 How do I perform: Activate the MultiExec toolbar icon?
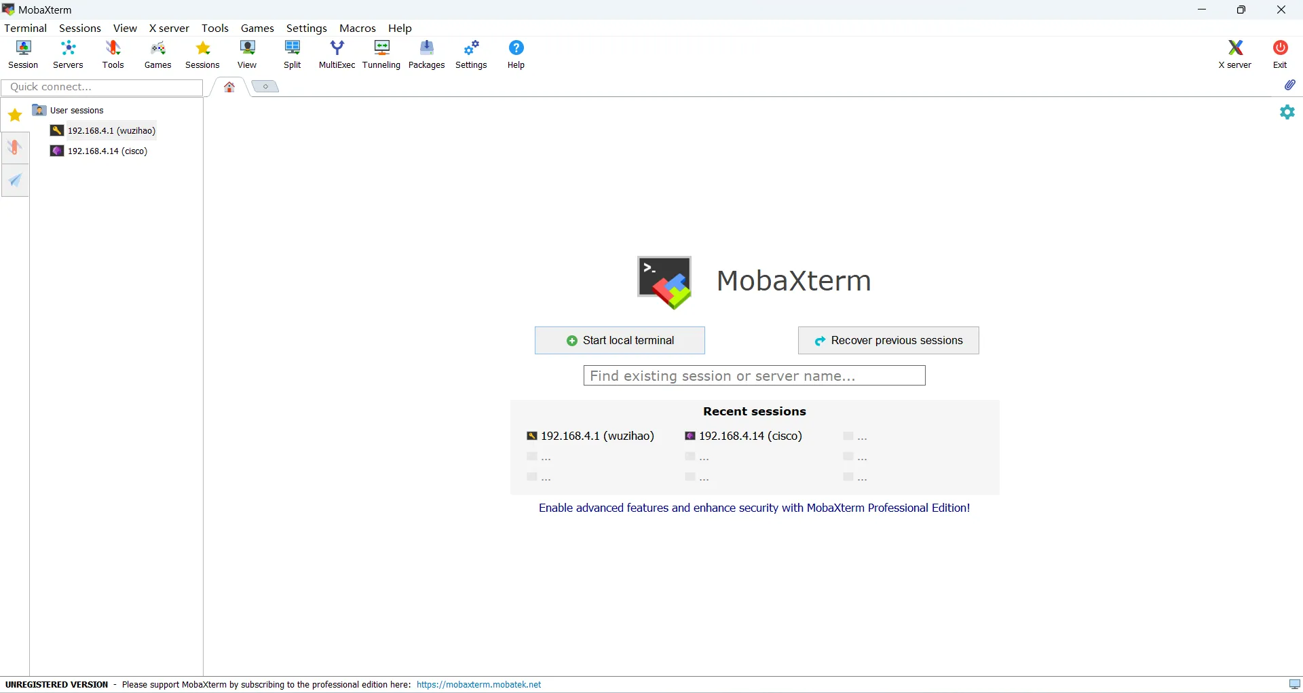(x=337, y=54)
